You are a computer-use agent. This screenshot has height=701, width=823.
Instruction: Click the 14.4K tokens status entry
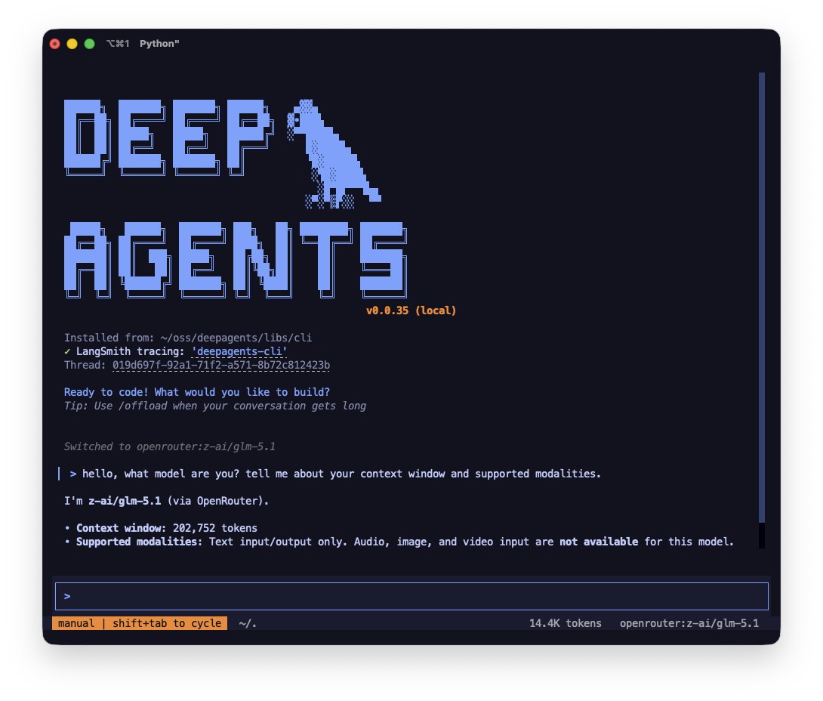pyautogui.click(x=565, y=623)
